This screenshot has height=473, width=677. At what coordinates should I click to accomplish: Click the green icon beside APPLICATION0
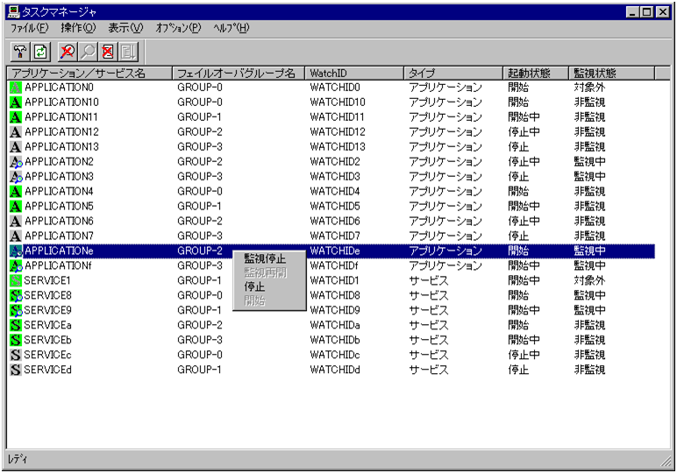point(16,88)
